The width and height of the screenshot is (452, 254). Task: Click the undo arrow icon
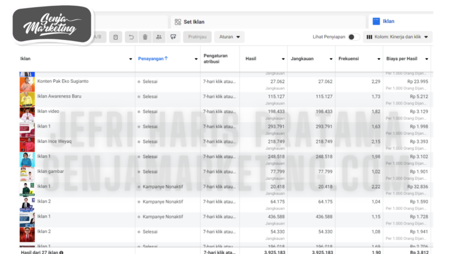pyautogui.click(x=131, y=37)
